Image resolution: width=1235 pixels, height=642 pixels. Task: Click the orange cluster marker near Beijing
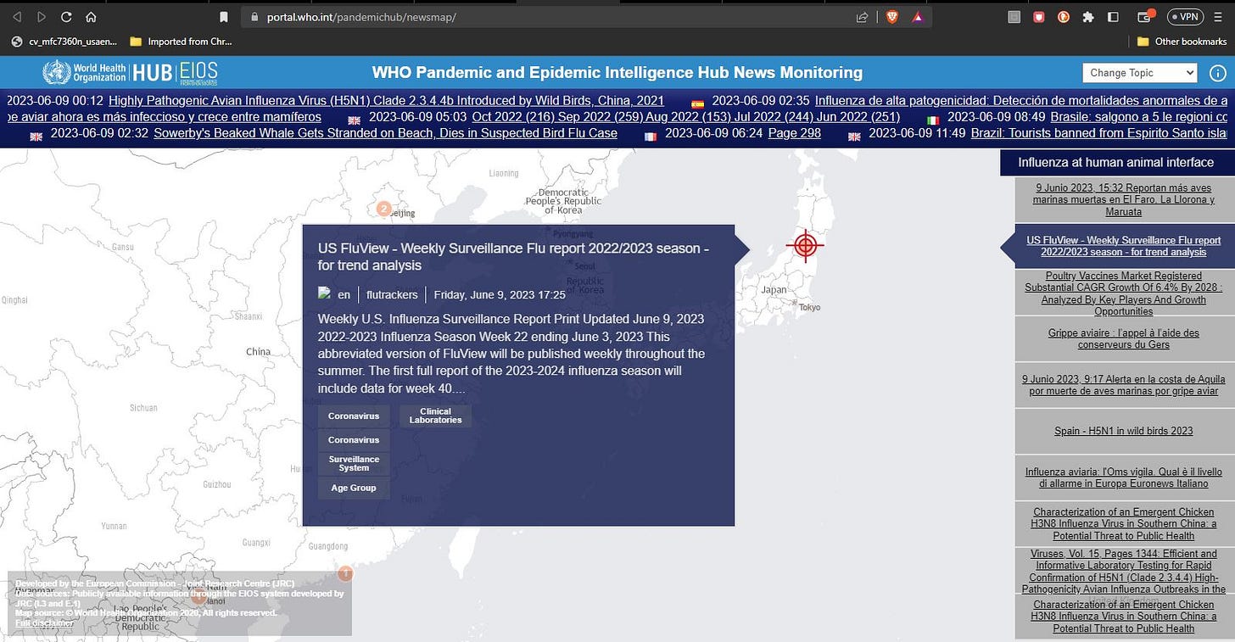tap(383, 209)
